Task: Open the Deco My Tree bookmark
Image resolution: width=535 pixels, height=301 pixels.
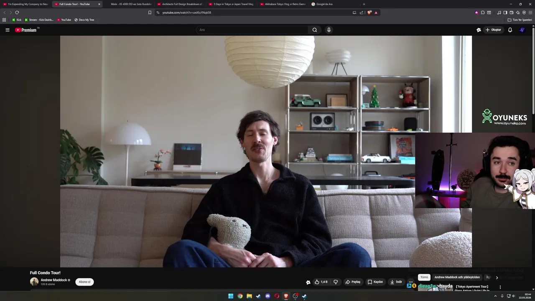Action: click(x=84, y=20)
